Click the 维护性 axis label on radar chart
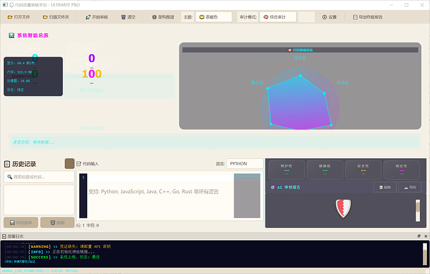Image resolution: width=430 pixels, height=274 pixels. pyautogui.click(x=300, y=58)
